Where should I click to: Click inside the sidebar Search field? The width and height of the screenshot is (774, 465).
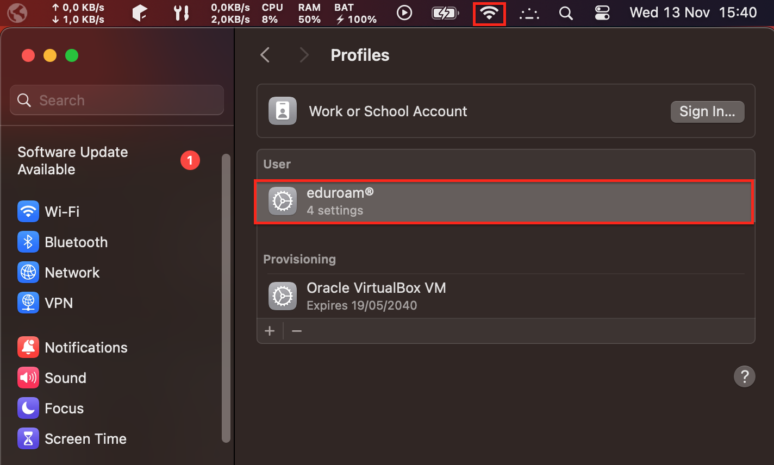[x=116, y=100]
